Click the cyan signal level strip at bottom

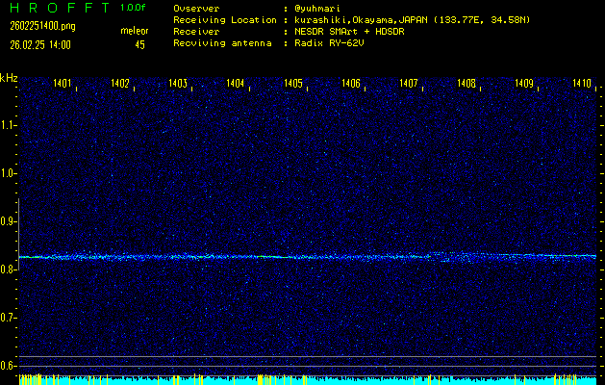(x=308, y=381)
